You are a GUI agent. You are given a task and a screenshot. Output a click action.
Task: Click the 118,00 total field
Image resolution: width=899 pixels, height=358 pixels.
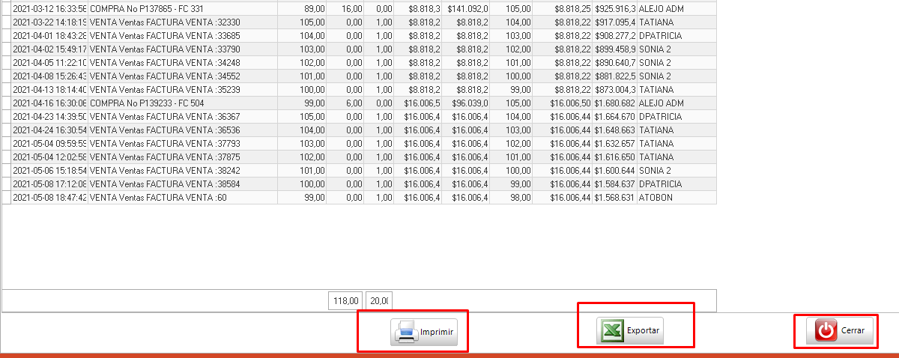[x=345, y=301]
